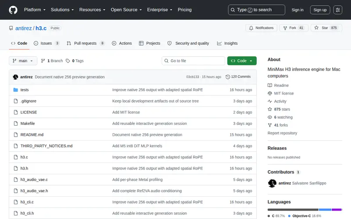Switch to the Actions tab
Screen dimensions: 351x219
(122, 43)
